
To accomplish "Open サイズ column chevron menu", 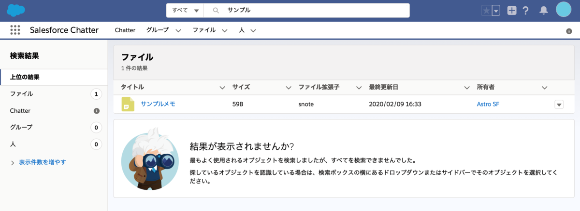I will coord(289,88).
